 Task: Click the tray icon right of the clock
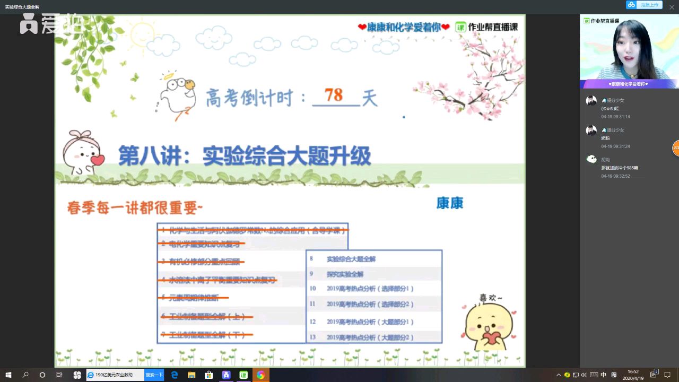pyautogui.click(x=655, y=374)
